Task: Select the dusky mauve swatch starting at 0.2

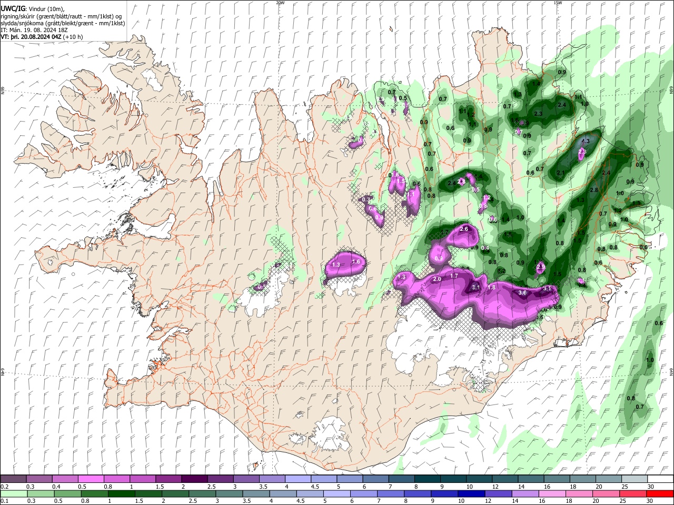Action: click(13, 479)
